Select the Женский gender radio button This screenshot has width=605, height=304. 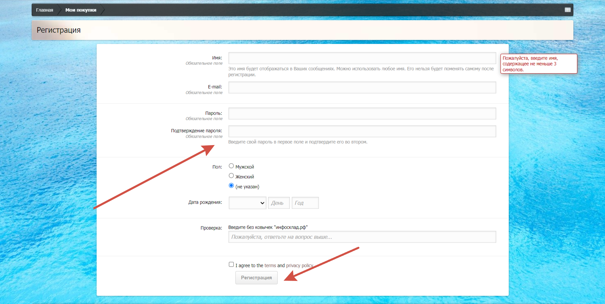click(231, 176)
